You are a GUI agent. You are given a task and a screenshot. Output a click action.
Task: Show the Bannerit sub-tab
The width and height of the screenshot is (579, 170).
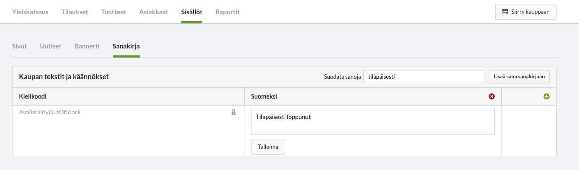[x=87, y=46]
